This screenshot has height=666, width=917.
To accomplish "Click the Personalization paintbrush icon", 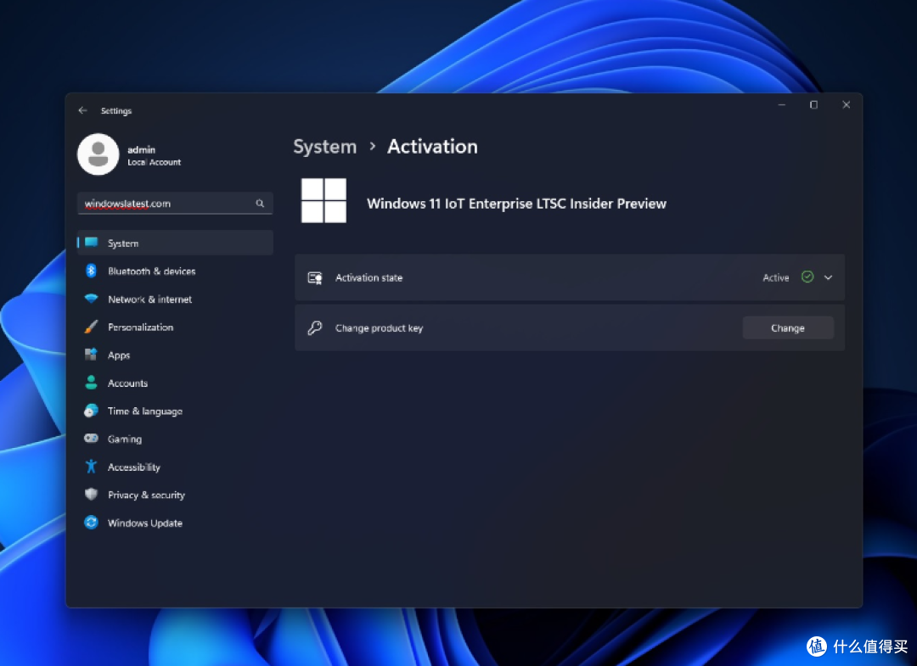I will [91, 327].
